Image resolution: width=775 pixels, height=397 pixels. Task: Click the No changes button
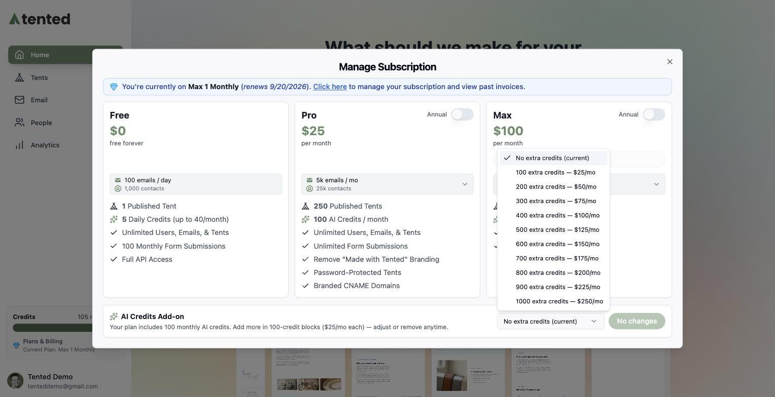637,321
